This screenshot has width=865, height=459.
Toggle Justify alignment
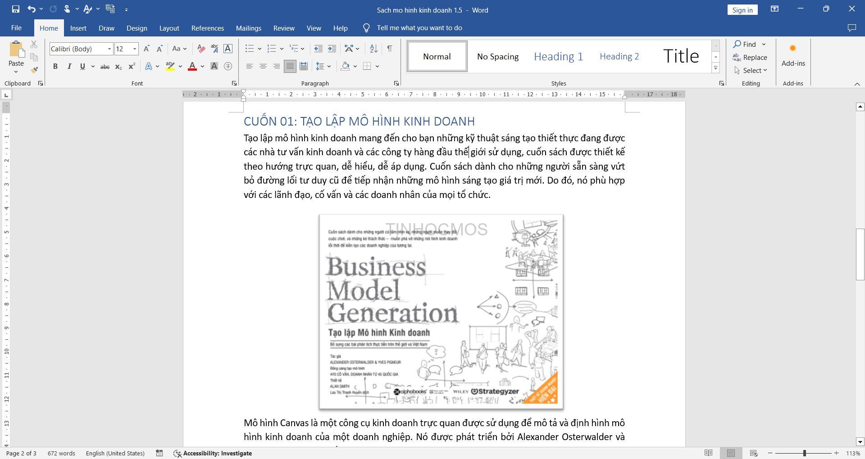click(290, 67)
